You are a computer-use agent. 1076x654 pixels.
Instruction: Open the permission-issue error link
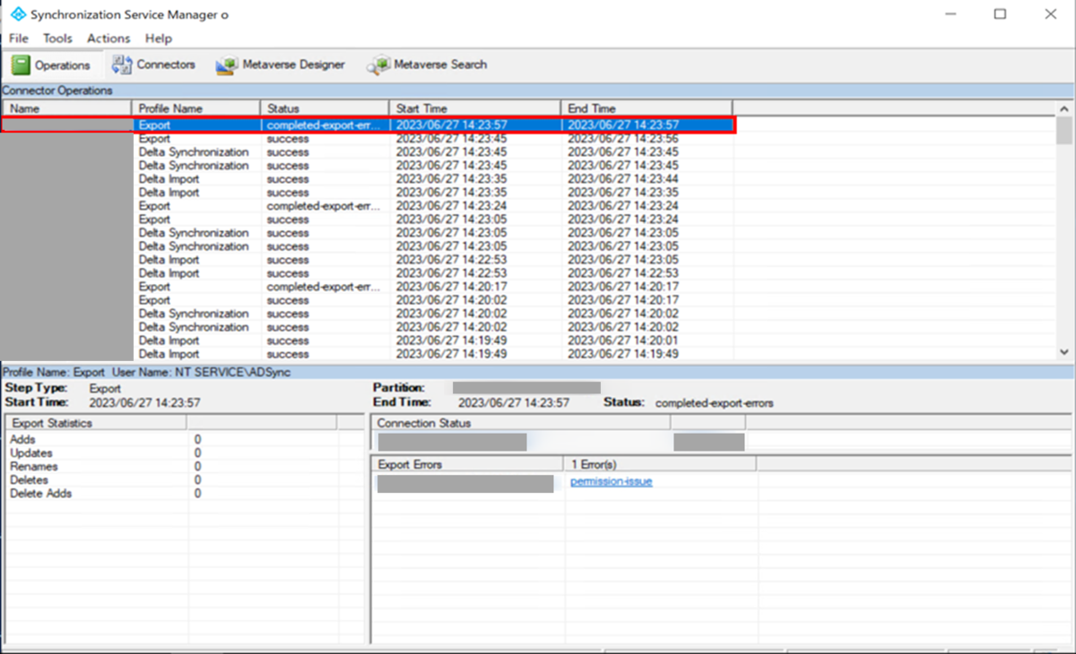612,482
